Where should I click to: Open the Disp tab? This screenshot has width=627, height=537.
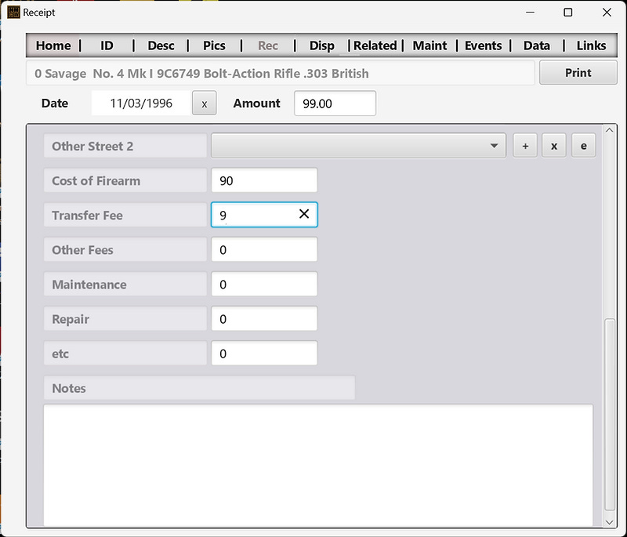click(321, 45)
